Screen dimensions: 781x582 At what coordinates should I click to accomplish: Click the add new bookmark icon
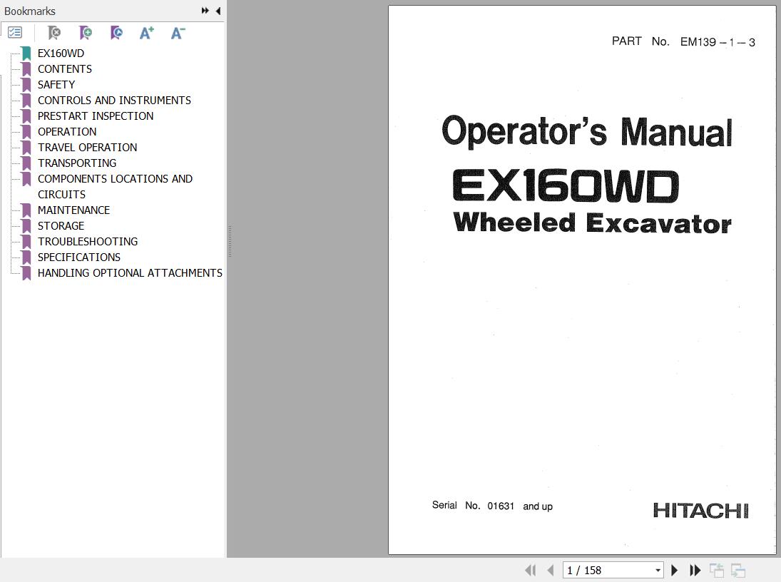pyautogui.click(x=85, y=33)
